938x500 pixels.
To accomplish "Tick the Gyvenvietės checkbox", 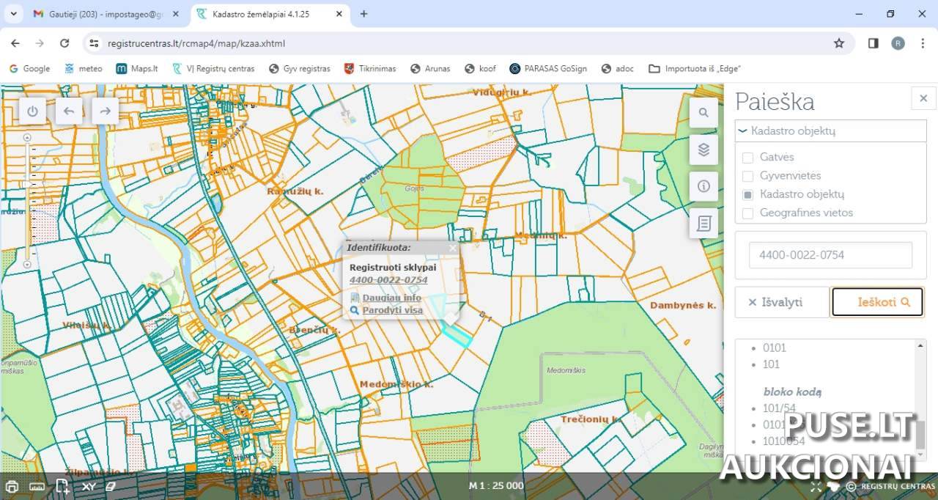I will [747, 176].
